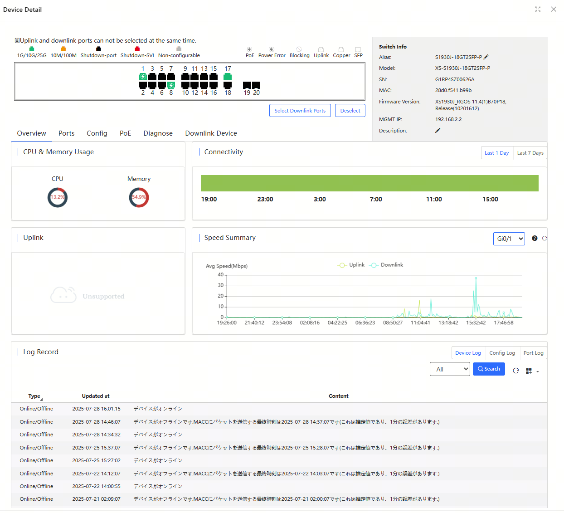The image size is (564, 513).
Task: Edit the switch alias with the pencil icon
Action: (486, 57)
